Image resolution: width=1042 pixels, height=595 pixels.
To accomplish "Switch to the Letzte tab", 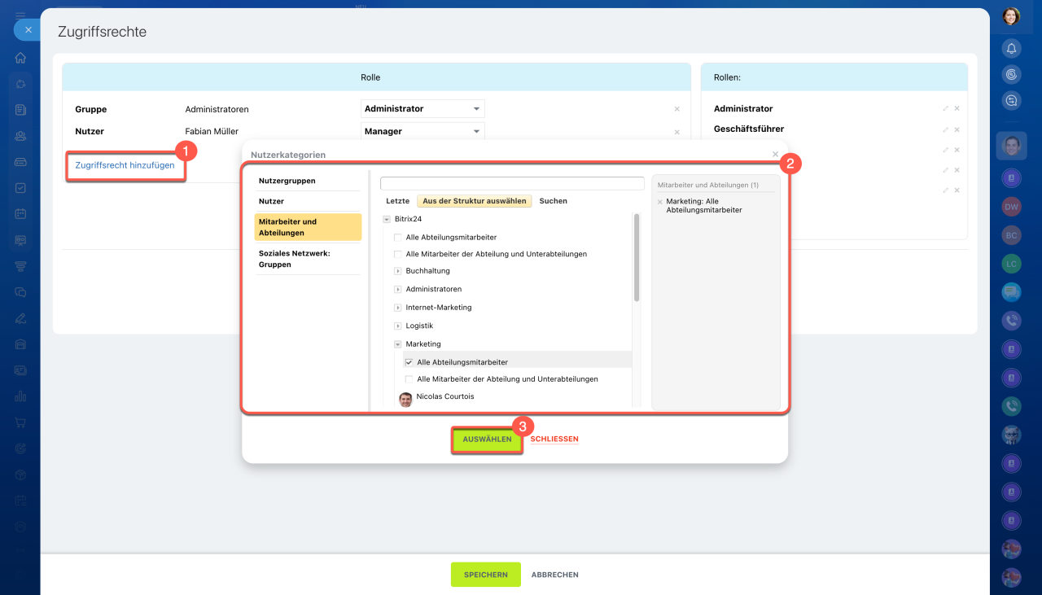I will tap(398, 201).
